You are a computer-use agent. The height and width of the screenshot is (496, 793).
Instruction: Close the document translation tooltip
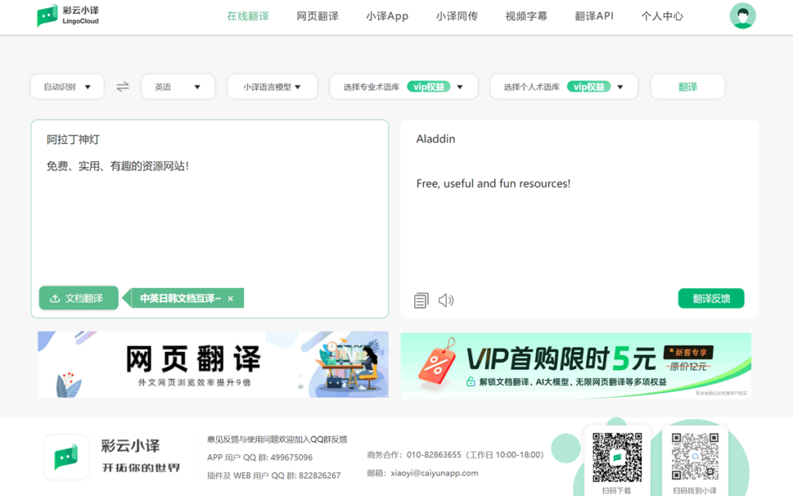[x=230, y=299]
